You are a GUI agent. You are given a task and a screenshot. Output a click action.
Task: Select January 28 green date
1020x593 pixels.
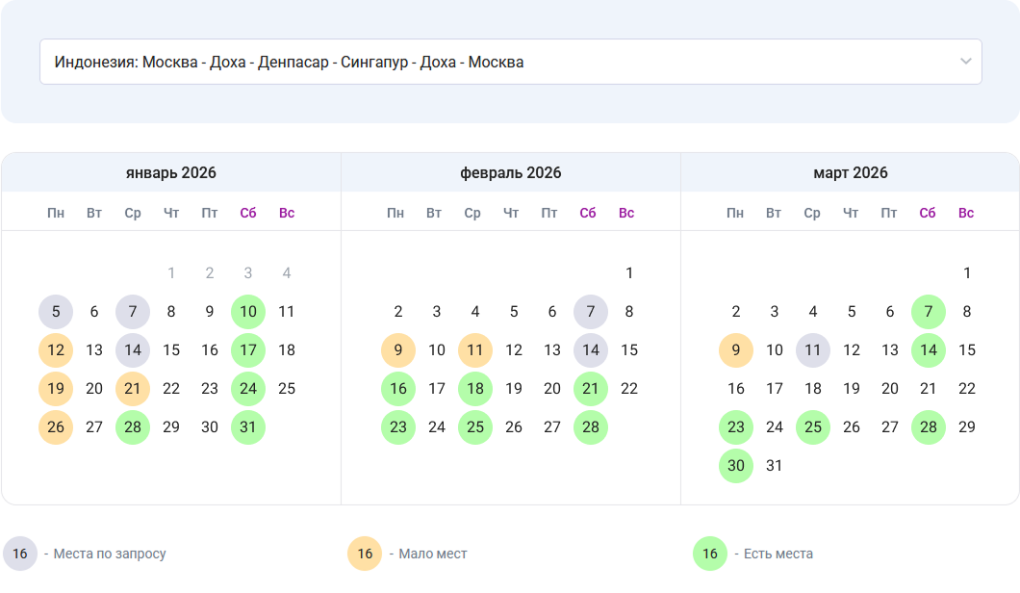pos(133,427)
